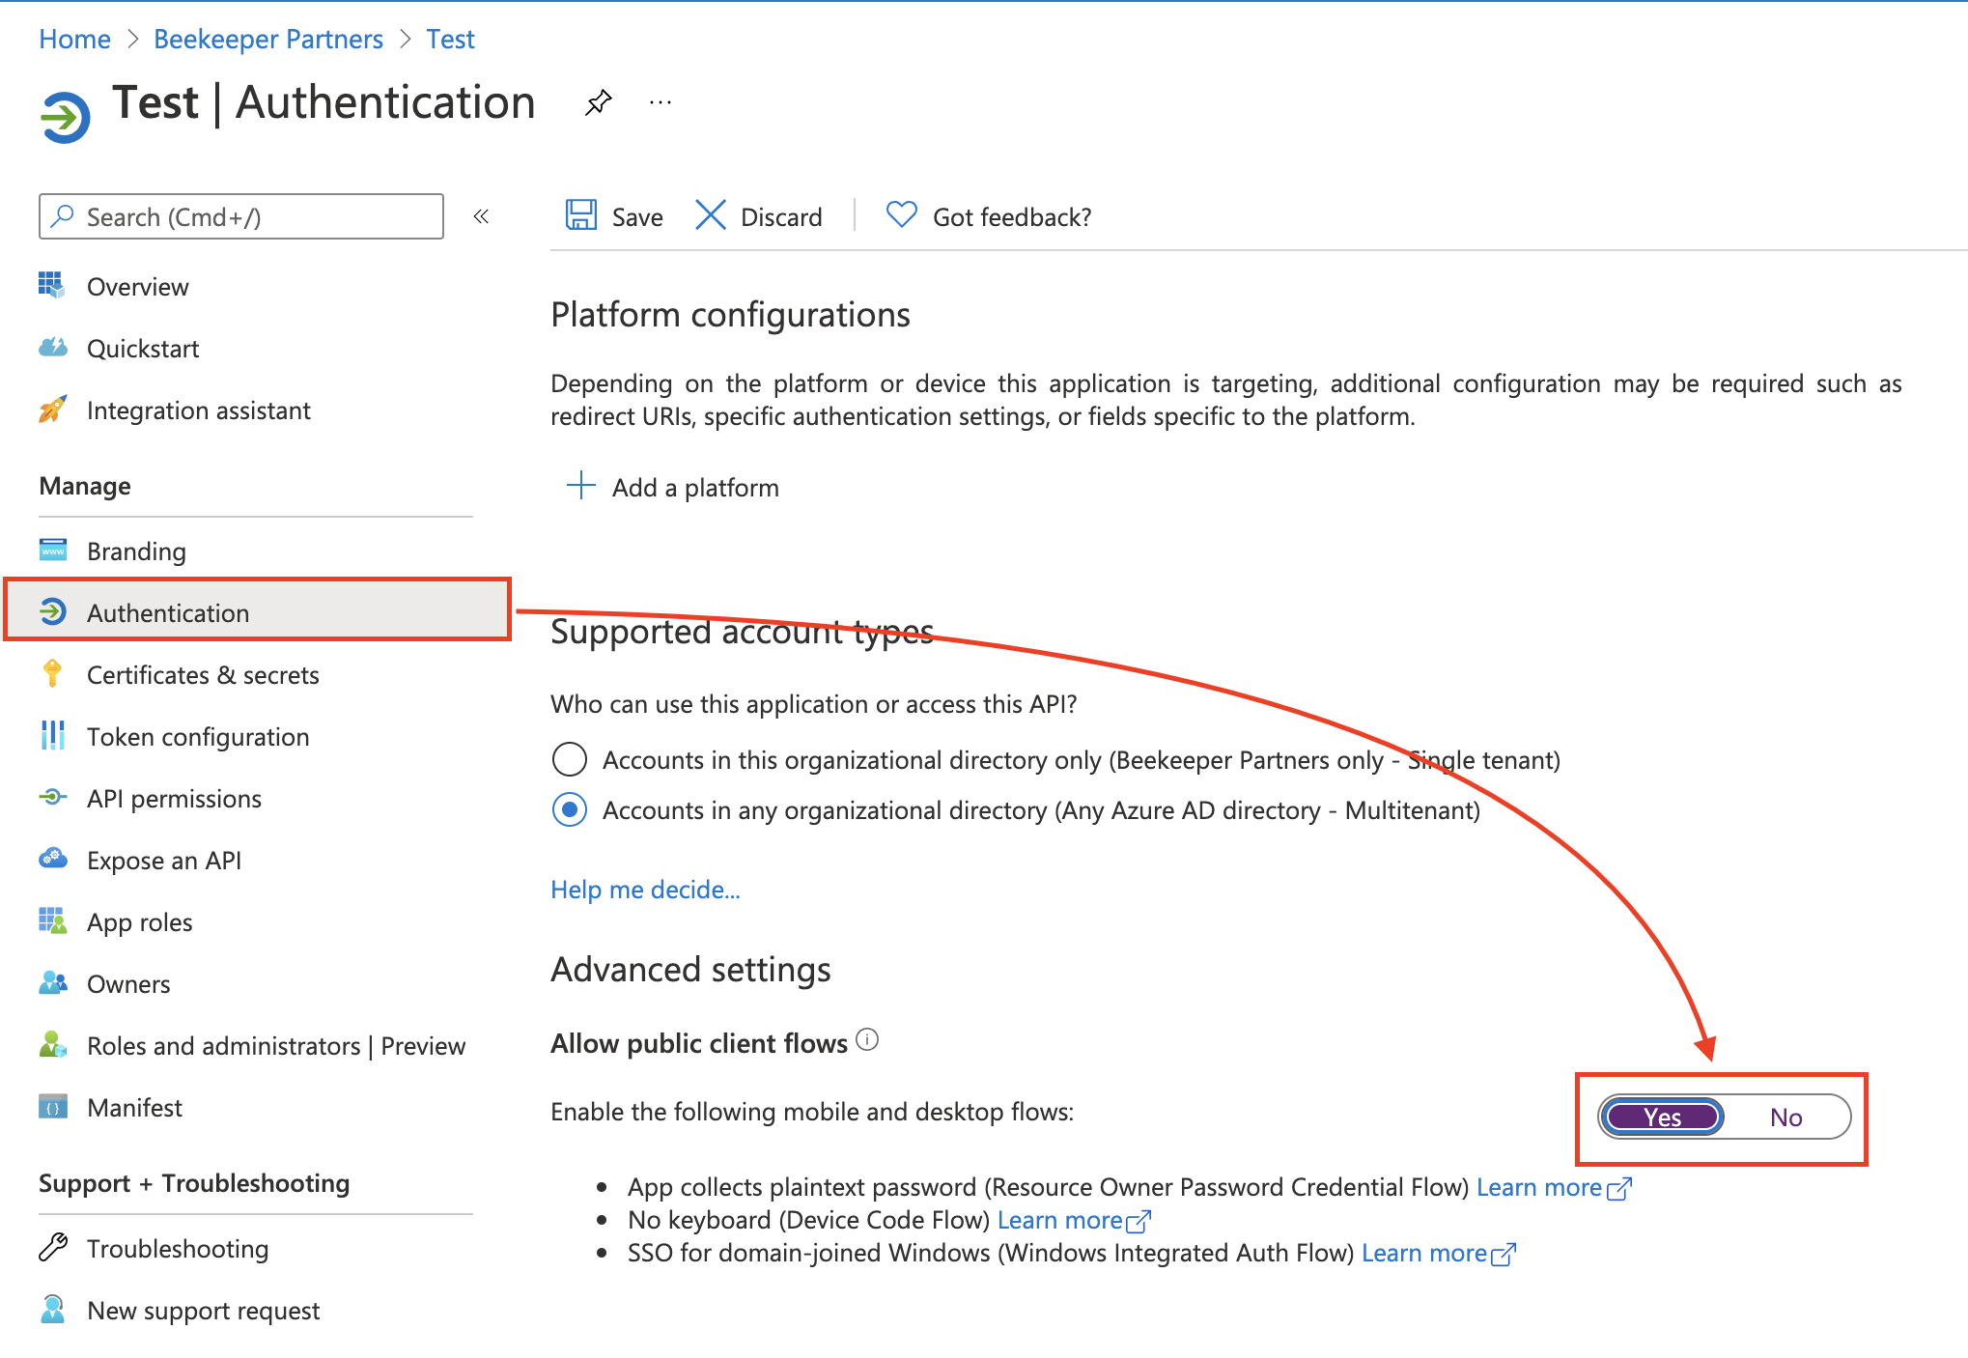Screen dimensions: 1968x1358
Task: Click the Save disk icon
Action: 580,215
